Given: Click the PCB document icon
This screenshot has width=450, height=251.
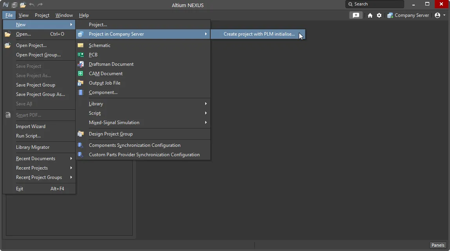Looking at the screenshot, I should pyautogui.click(x=81, y=55).
